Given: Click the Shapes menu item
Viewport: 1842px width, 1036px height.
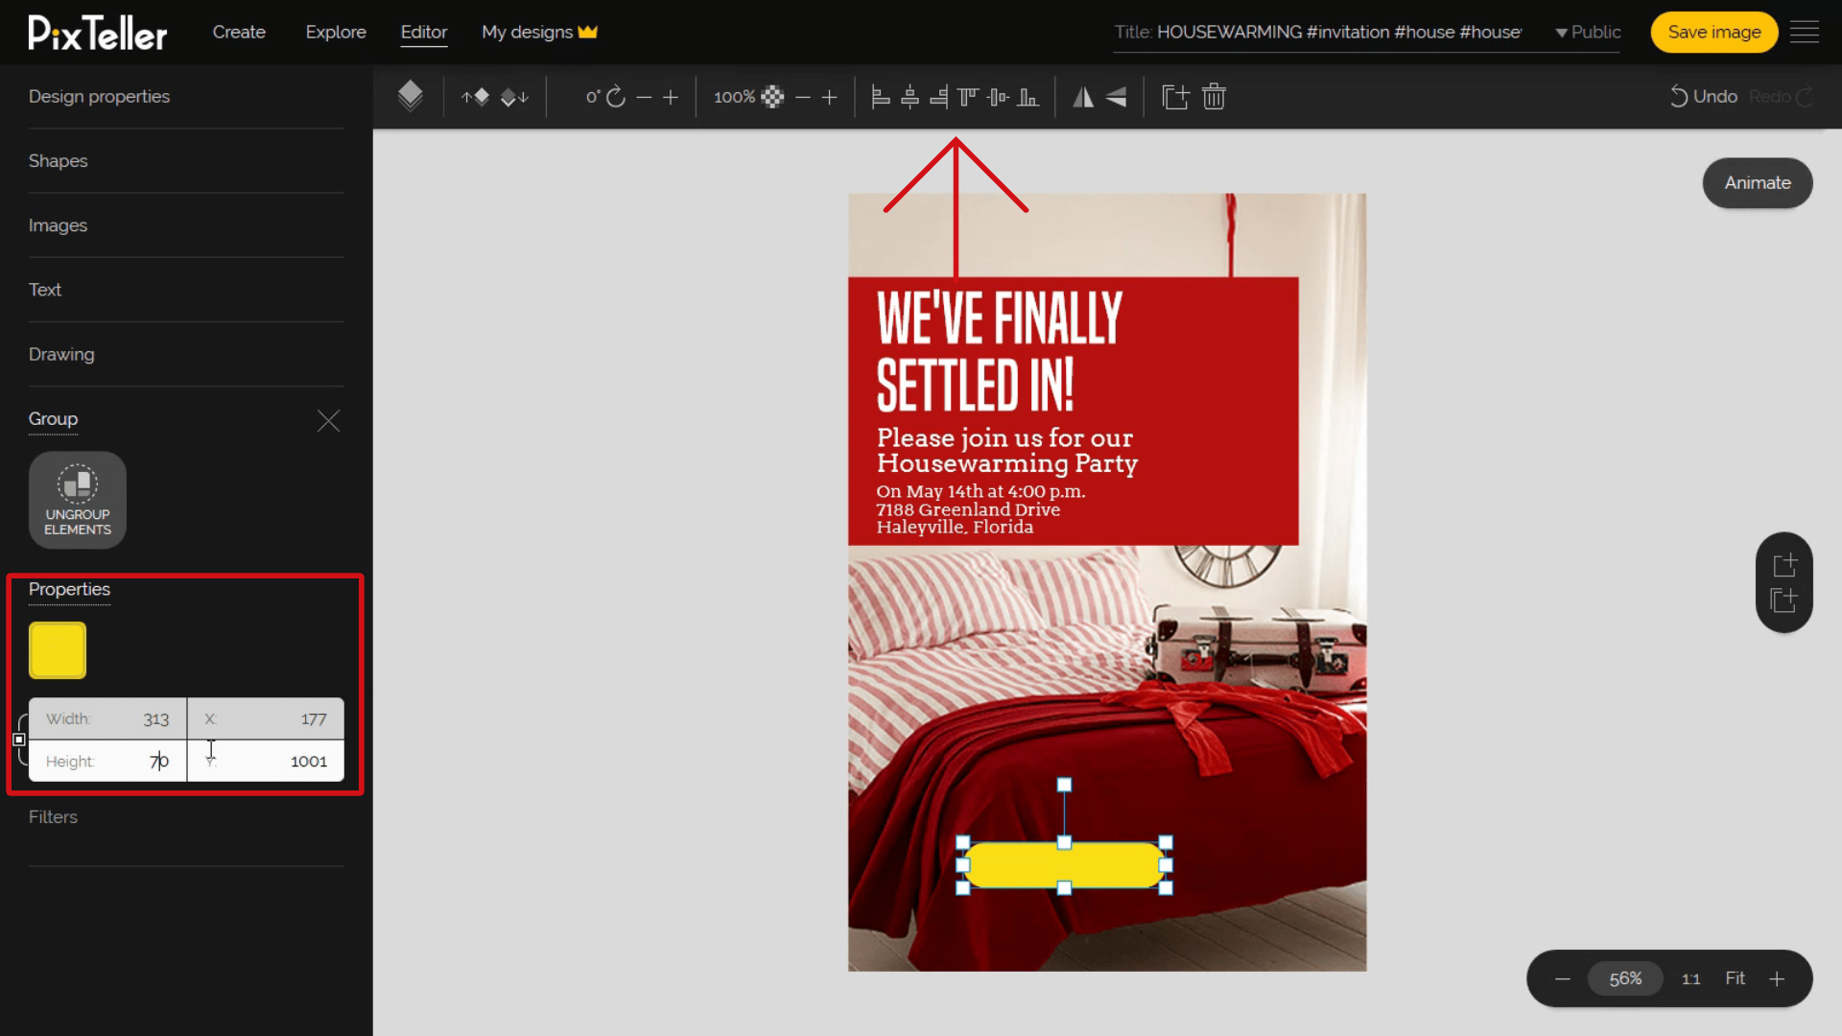Looking at the screenshot, I should coord(57,160).
